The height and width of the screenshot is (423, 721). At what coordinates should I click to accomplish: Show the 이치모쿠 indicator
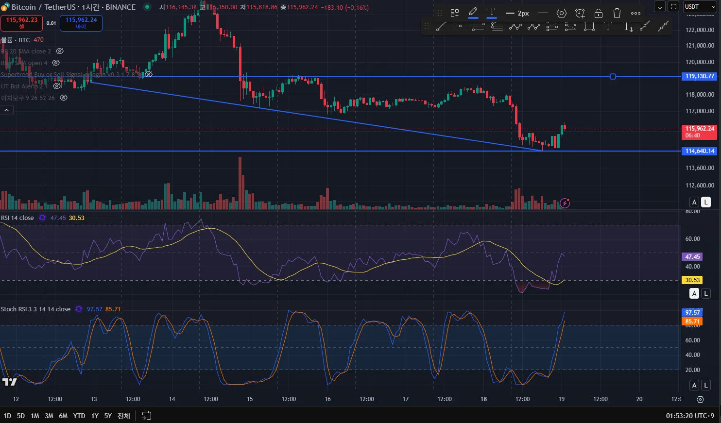point(64,98)
